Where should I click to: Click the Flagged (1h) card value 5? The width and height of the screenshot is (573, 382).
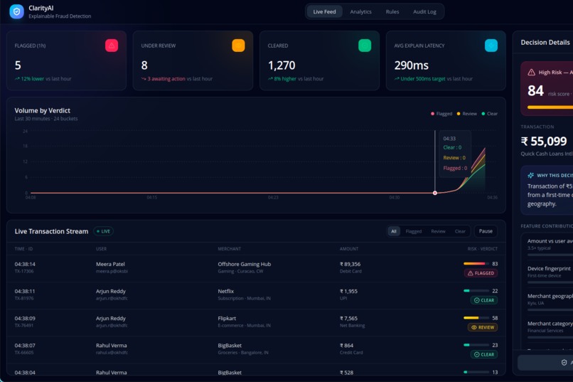click(x=18, y=65)
